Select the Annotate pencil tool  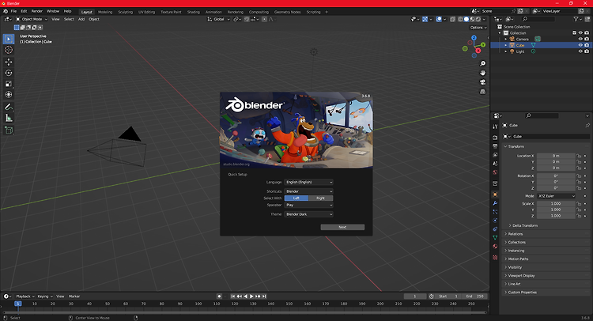click(x=9, y=107)
